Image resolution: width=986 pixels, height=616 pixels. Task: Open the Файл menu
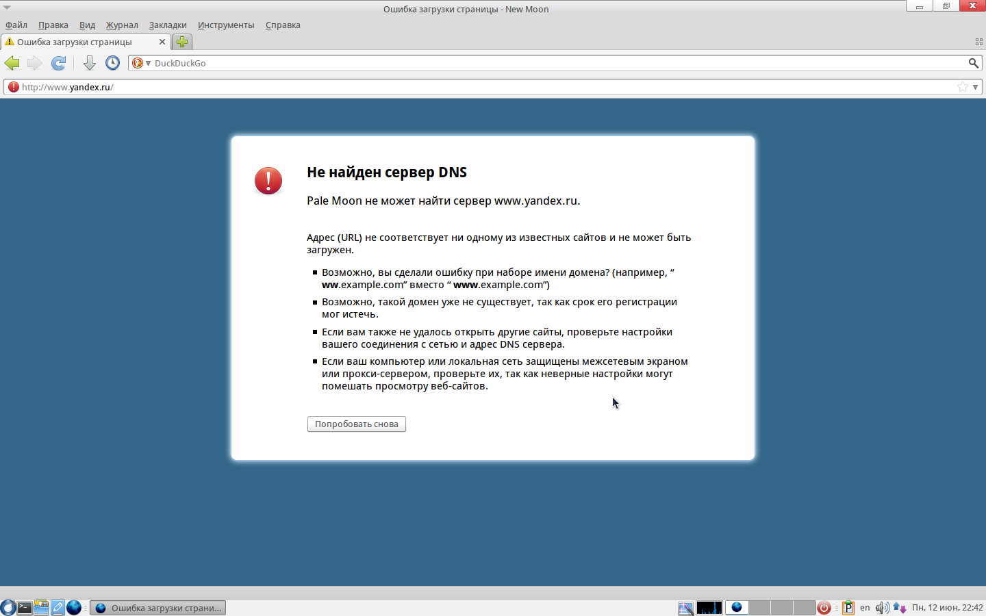(16, 25)
